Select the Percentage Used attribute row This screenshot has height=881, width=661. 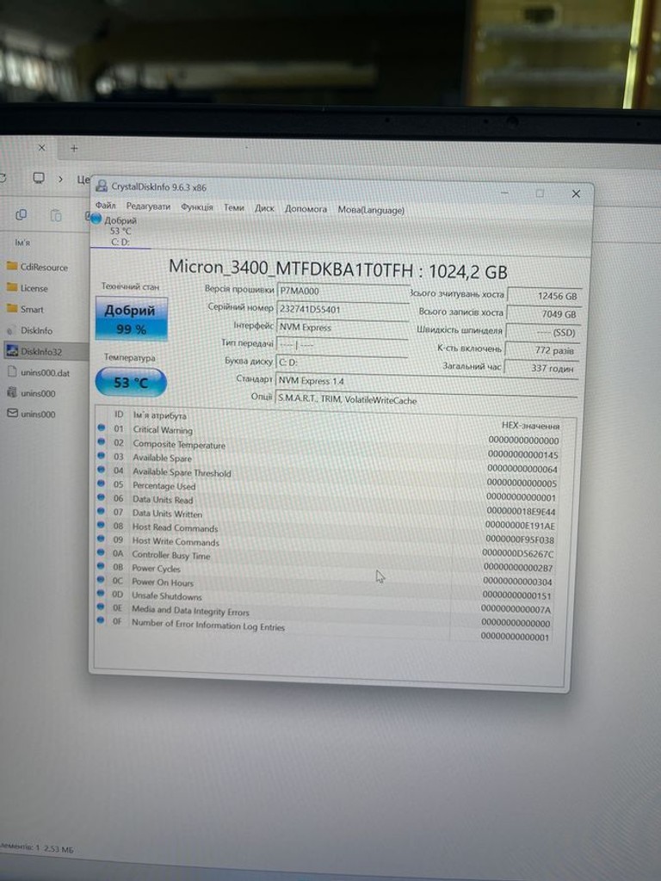click(x=327, y=490)
